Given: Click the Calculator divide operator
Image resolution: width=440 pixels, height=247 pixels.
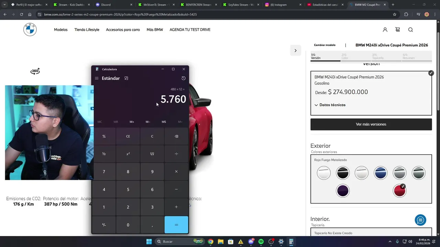Looking at the screenshot, I should pos(176,154).
